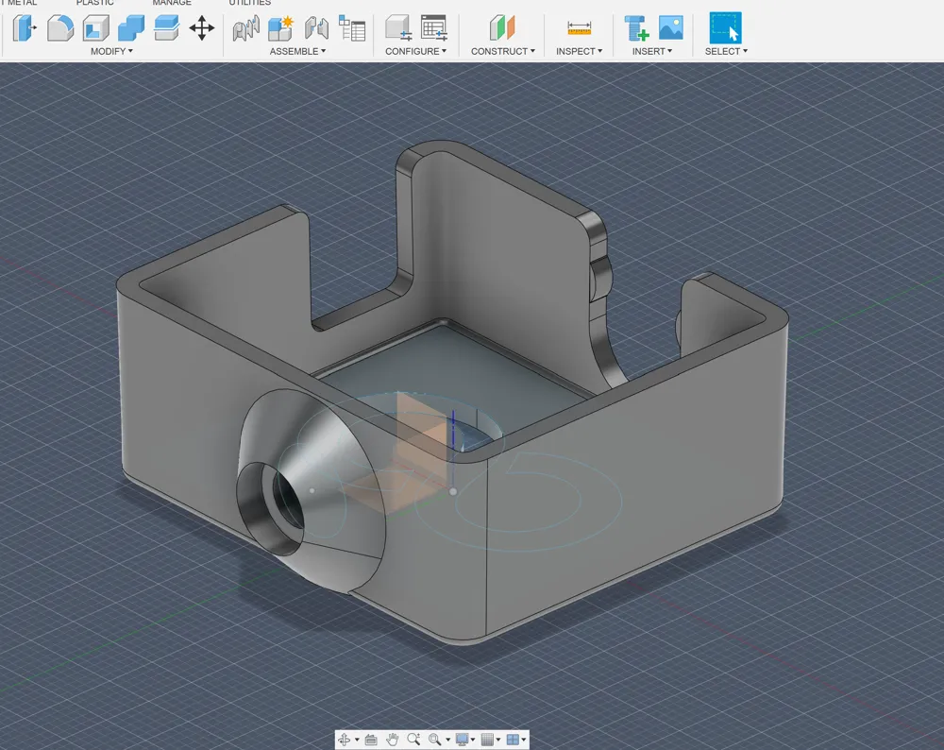Switch to the UTILITIES tab

249,3
